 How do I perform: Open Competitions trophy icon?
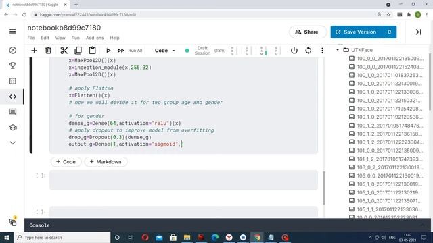[x=13, y=65]
